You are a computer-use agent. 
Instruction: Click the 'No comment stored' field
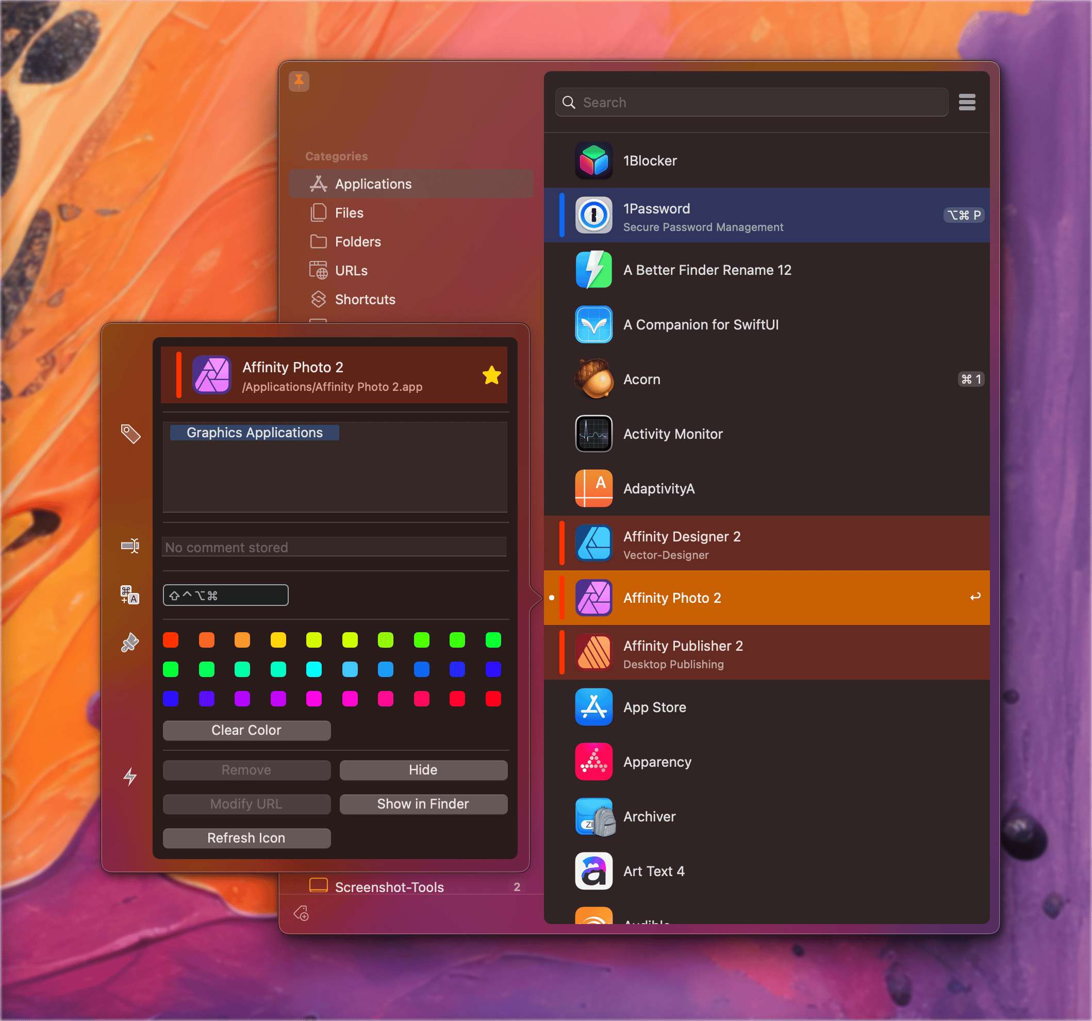(335, 547)
